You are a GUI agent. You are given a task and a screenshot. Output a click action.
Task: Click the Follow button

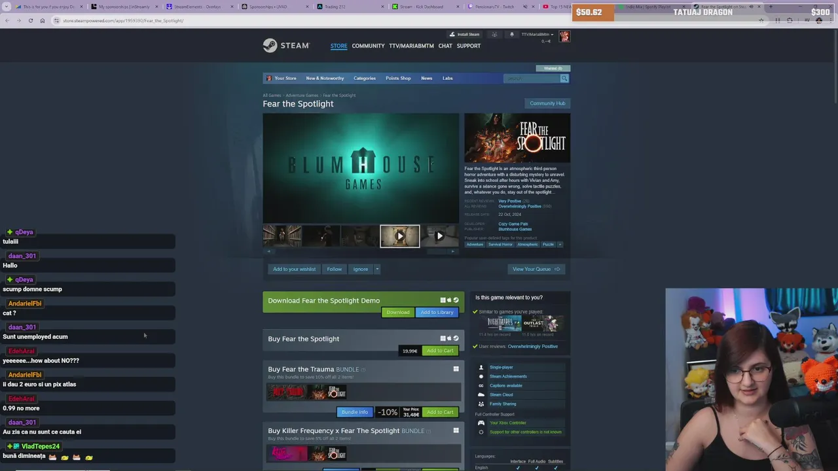click(x=335, y=269)
